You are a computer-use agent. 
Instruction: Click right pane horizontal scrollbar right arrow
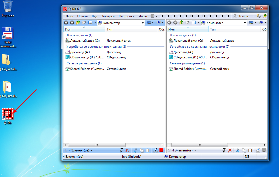[265, 145]
